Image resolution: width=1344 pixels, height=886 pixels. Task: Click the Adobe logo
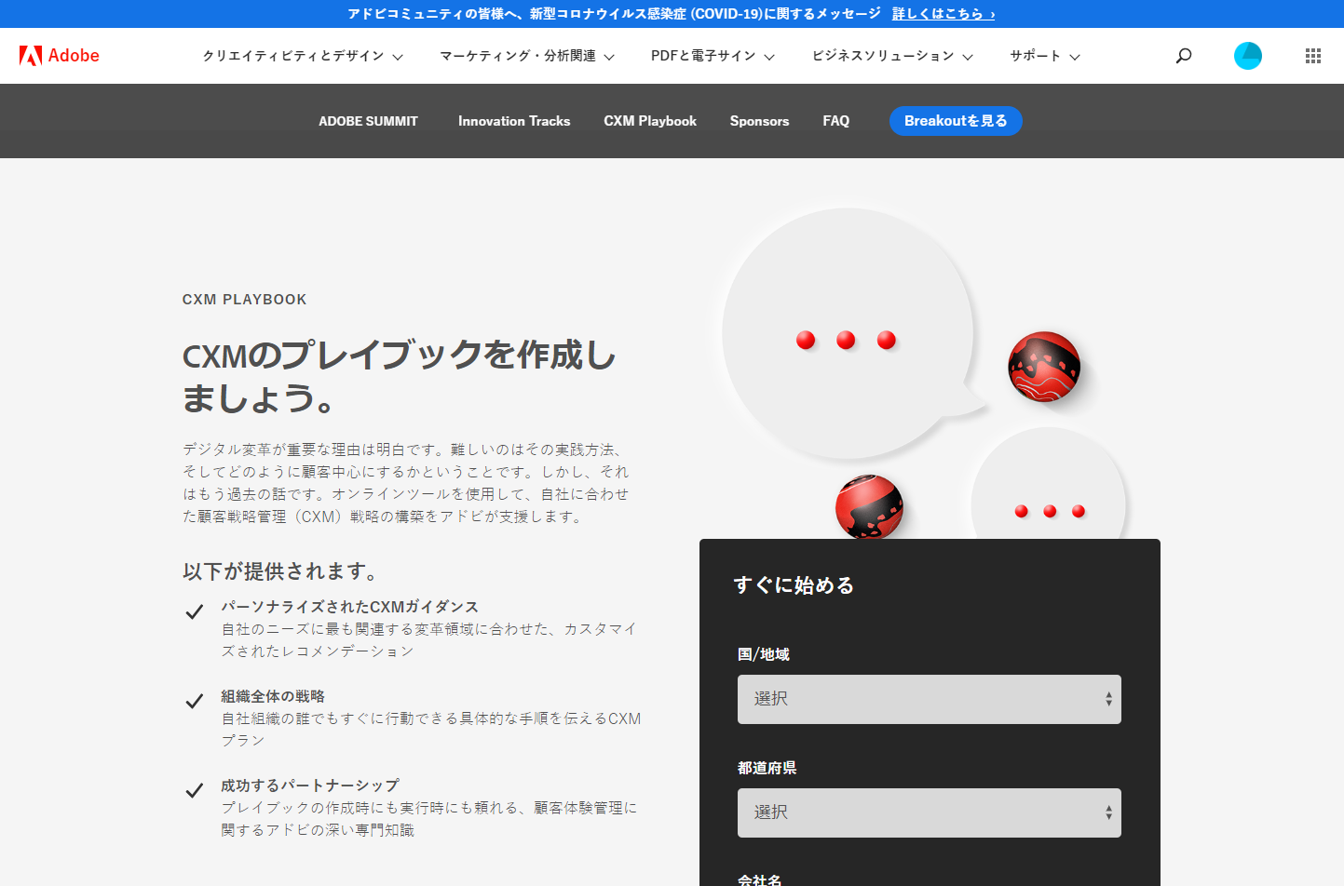tap(60, 56)
